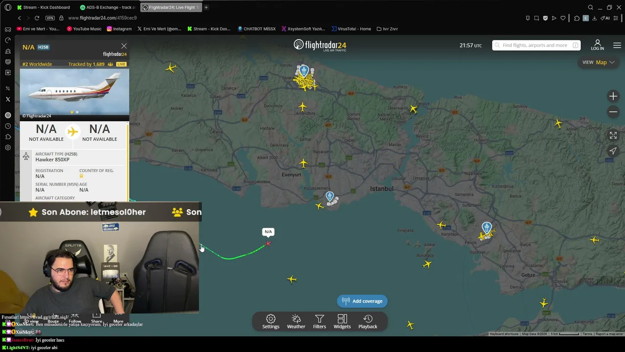Select the Atatürk Airport pin marker
This screenshot has height=352, width=625.
pos(330,197)
